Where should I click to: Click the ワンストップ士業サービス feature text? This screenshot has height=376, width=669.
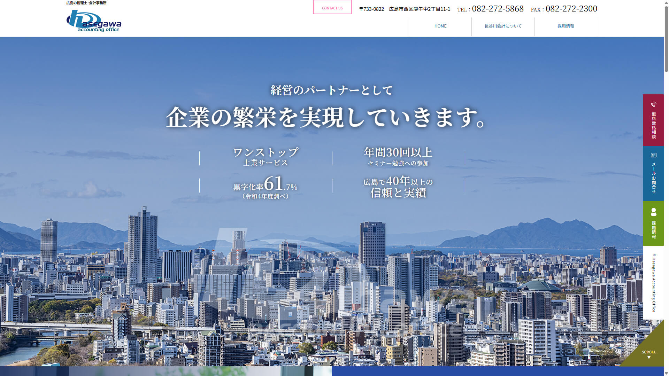(x=266, y=157)
